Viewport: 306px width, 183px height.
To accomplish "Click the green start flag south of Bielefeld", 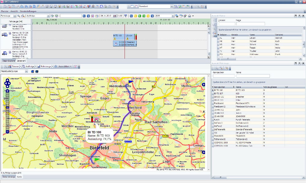I will [x=97, y=159].
